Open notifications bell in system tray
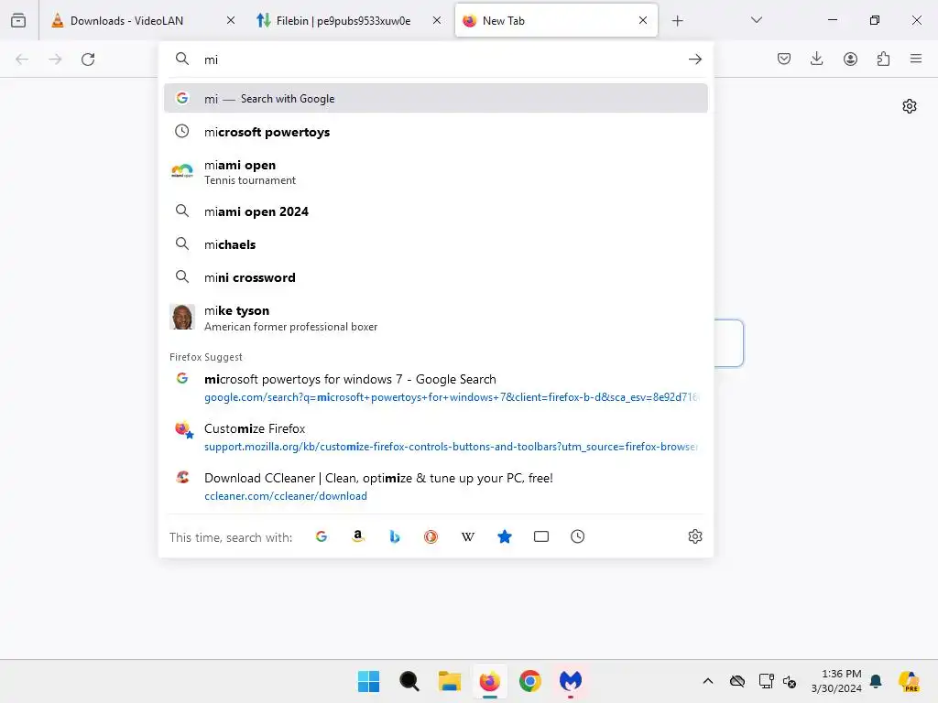 (x=877, y=681)
